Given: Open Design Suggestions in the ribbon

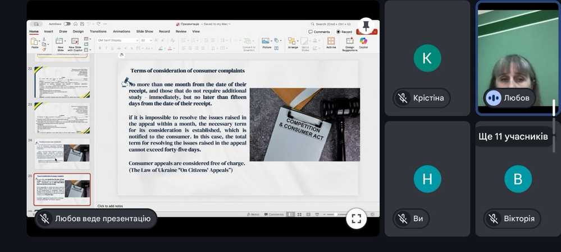Looking at the screenshot, I should [x=349, y=42].
